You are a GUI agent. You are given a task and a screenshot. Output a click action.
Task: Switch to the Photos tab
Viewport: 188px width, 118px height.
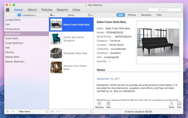click(132, 15)
